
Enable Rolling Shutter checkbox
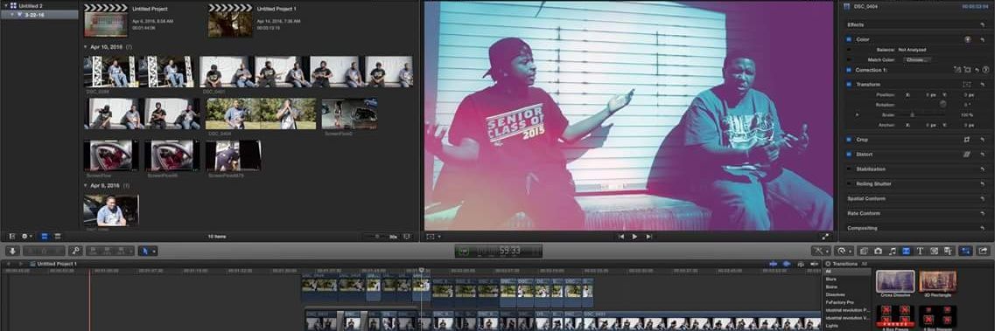click(x=849, y=183)
